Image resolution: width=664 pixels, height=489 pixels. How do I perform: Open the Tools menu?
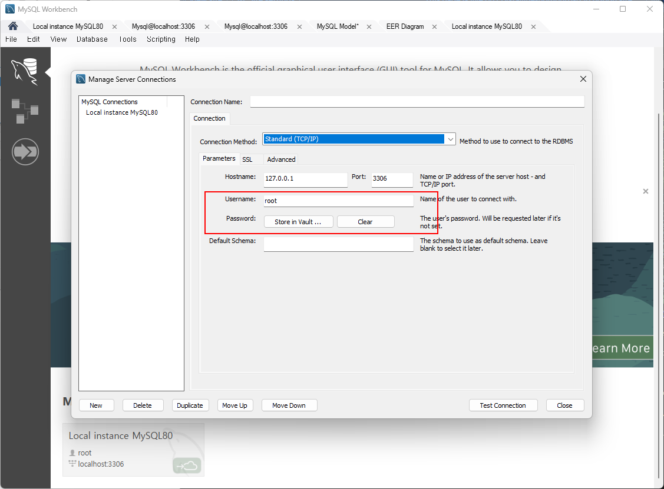pos(127,39)
